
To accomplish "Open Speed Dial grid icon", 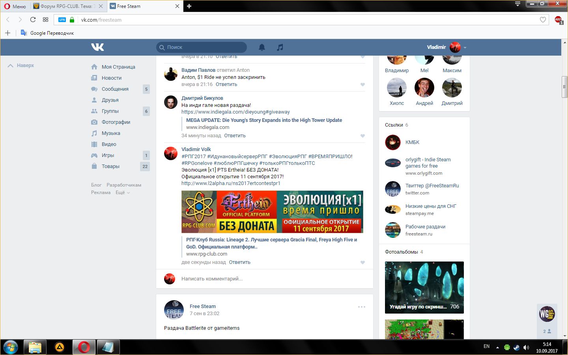I will (x=45, y=20).
